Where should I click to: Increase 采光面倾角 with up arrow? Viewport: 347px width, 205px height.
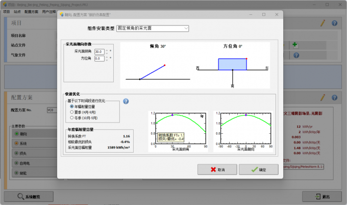click(x=107, y=50)
